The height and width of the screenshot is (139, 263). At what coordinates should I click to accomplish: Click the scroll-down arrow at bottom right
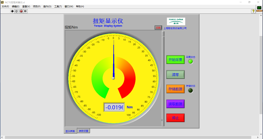tap(261, 134)
